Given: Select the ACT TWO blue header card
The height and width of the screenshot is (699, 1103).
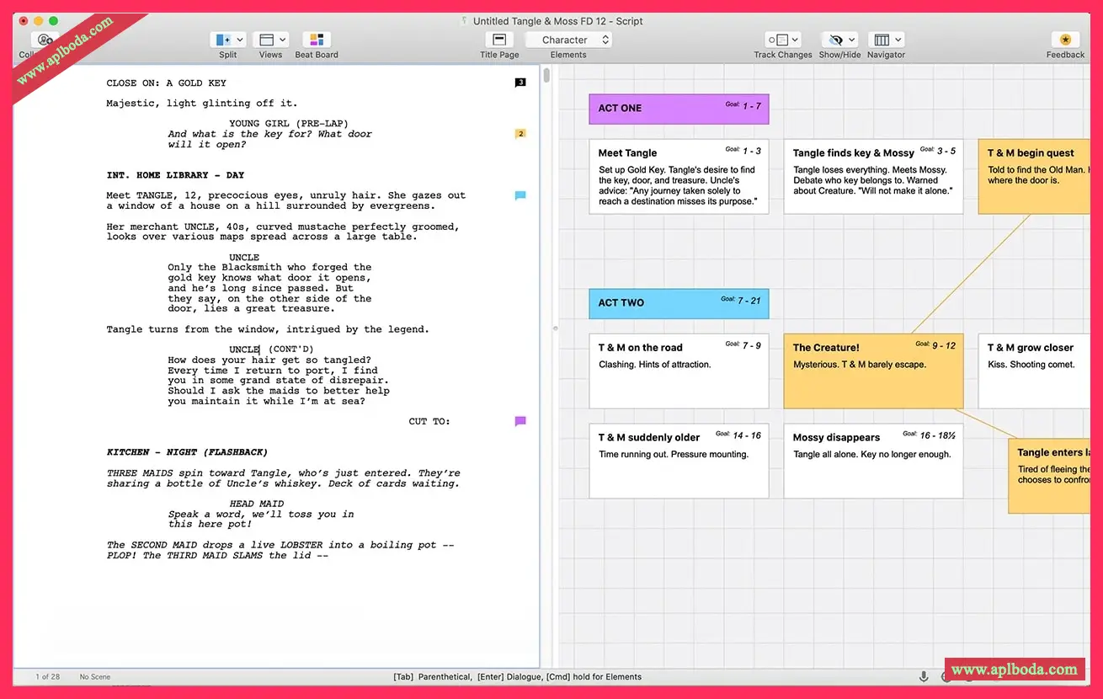Looking at the screenshot, I should click(x=679, y=303).
